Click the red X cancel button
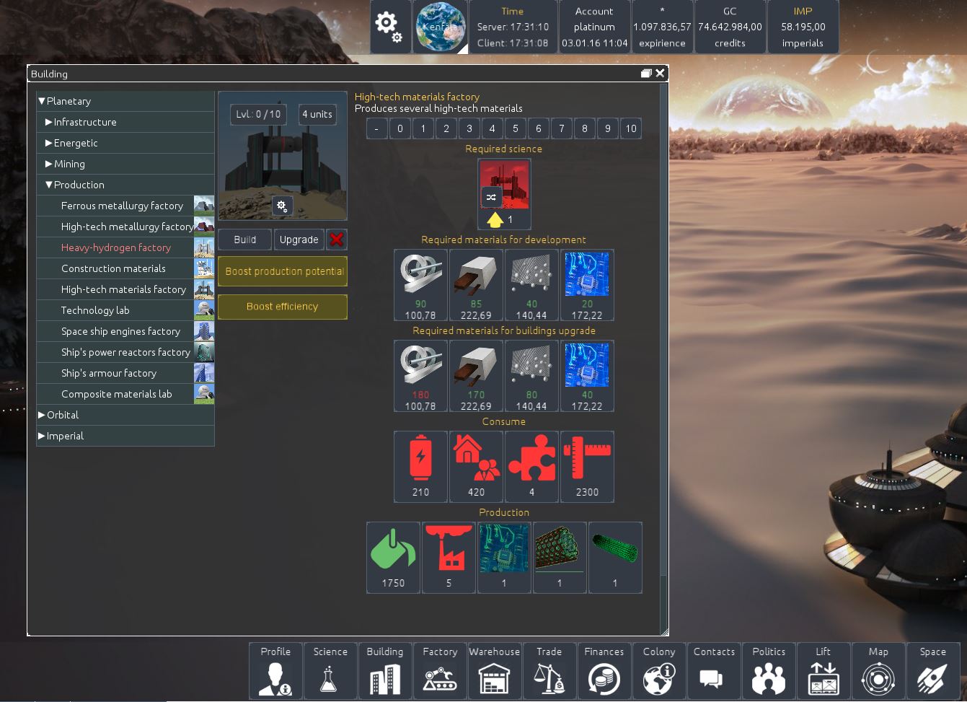The height and width of the screenshot is (702, 967). click(336, 240)
